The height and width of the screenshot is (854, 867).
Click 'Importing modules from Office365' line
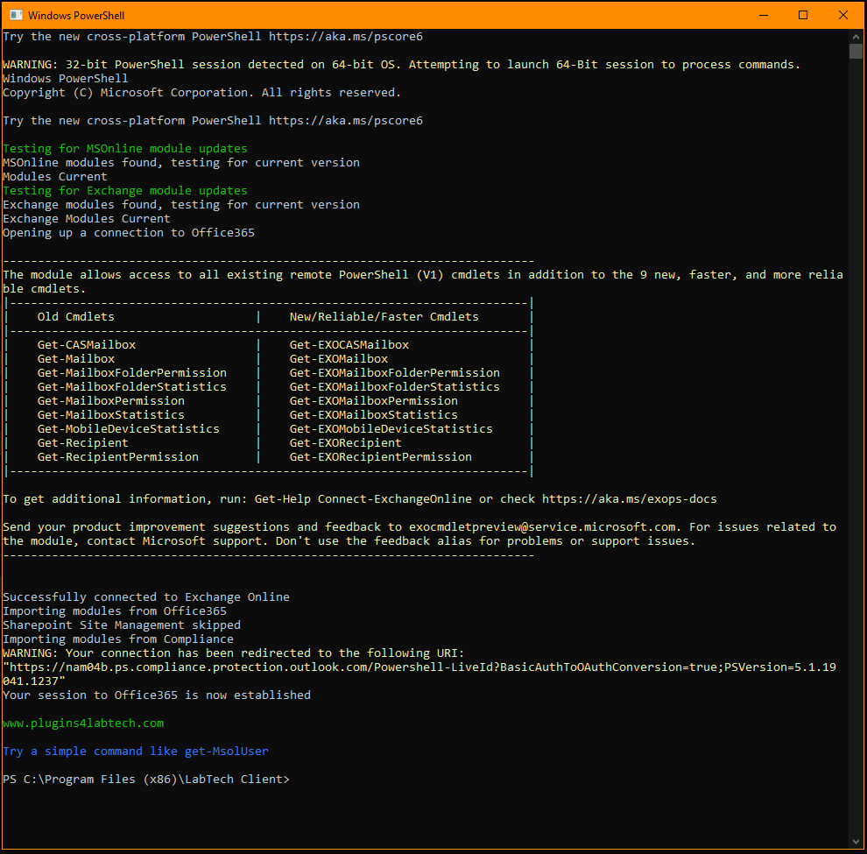tap(115, 611)
